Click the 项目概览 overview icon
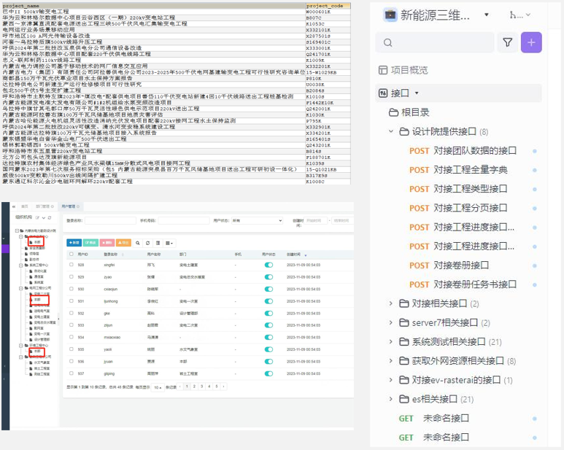Image resolution: width=564 pixels, height=450 pixels. [383, 70]
